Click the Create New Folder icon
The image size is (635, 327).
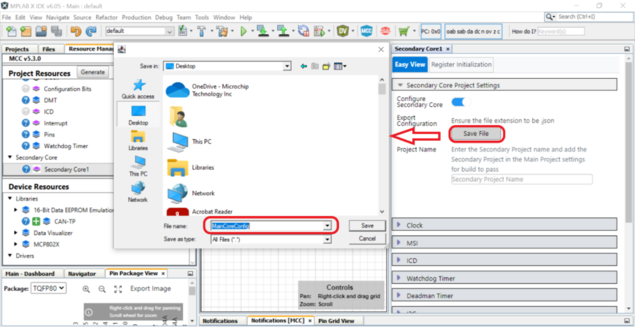(326, 66)
